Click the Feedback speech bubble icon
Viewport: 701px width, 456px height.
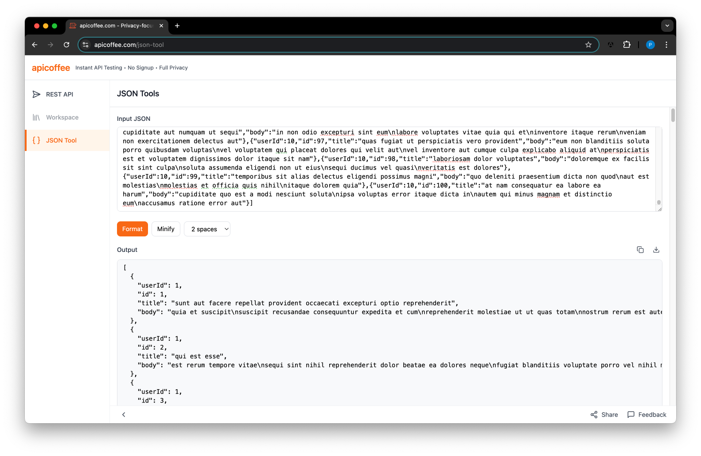tap(631, 415)
